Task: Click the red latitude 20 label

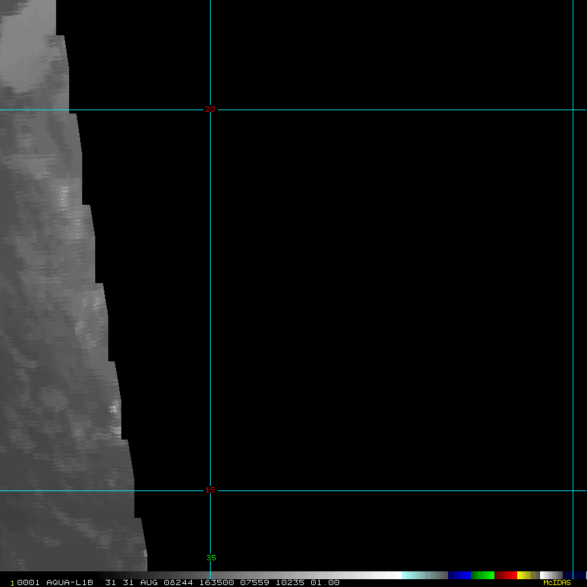Action: [x=210, y=110]
